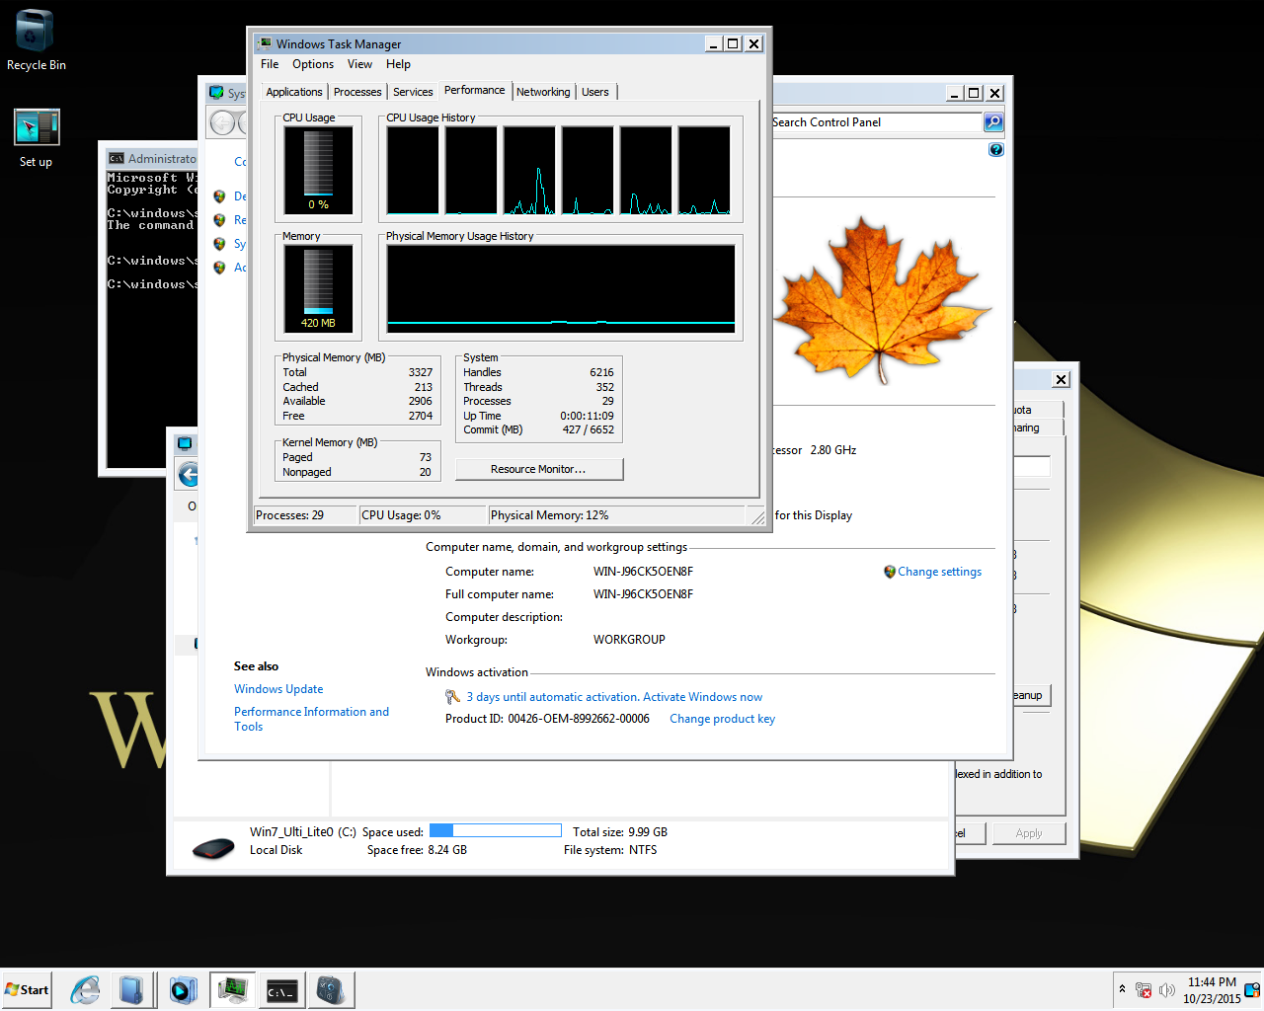
Task: Click the Product ID 00426-OEM-8992662-00006
Action: 579,719
